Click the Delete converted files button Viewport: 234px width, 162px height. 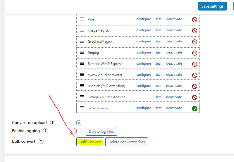click(x=127, y=142)
